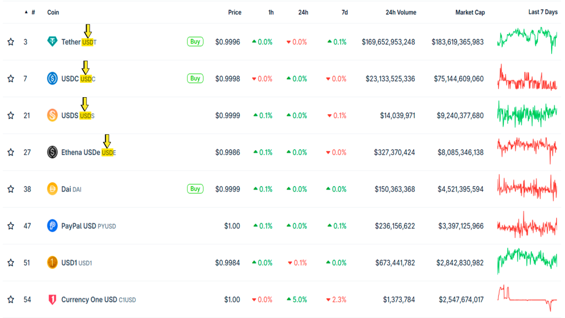Viewport: 565px width, 318px height.
Task: Click the Currency One USD logo
Action: coord(52,300)
